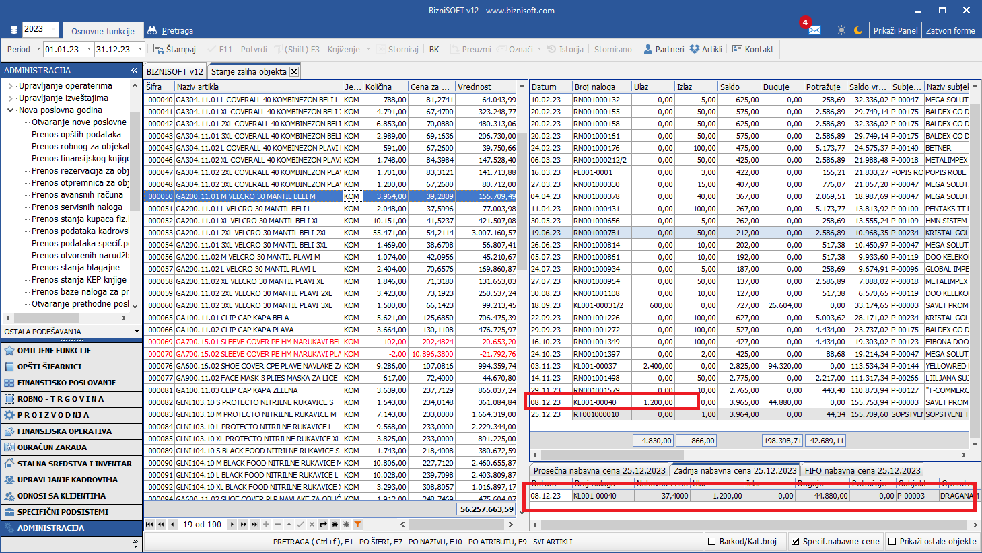This screenshot has width=982, height=553.
Task: Click the Štampaj print icon
Action: [159, 49]
